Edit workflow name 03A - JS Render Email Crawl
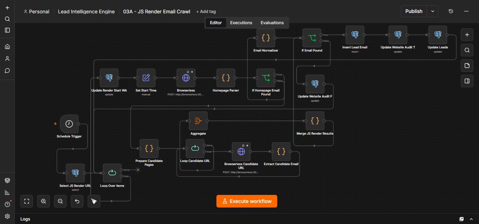The height and width of the screenshot is (224, 479). tap(156, 12)
